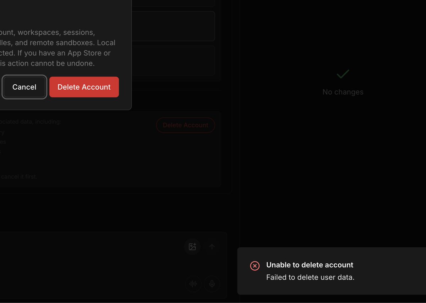
Task: Click the green checkmark above No changes
Action: (343, 74)
